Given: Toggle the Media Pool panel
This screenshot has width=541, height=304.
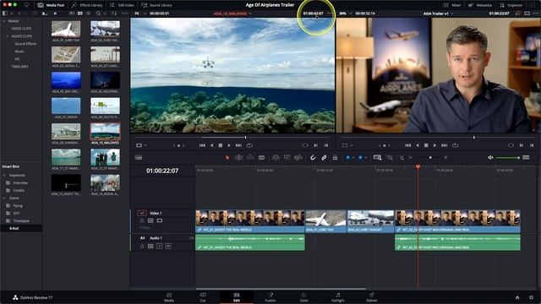Looking at the screenshot, I should [x=51, y=5].
